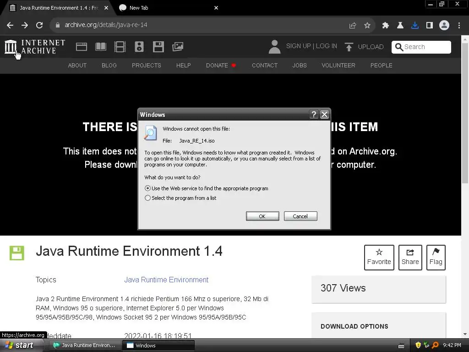The image size is (469, 352).
Task: Open the JOBS menu item
Action: [x=300, y=65]
